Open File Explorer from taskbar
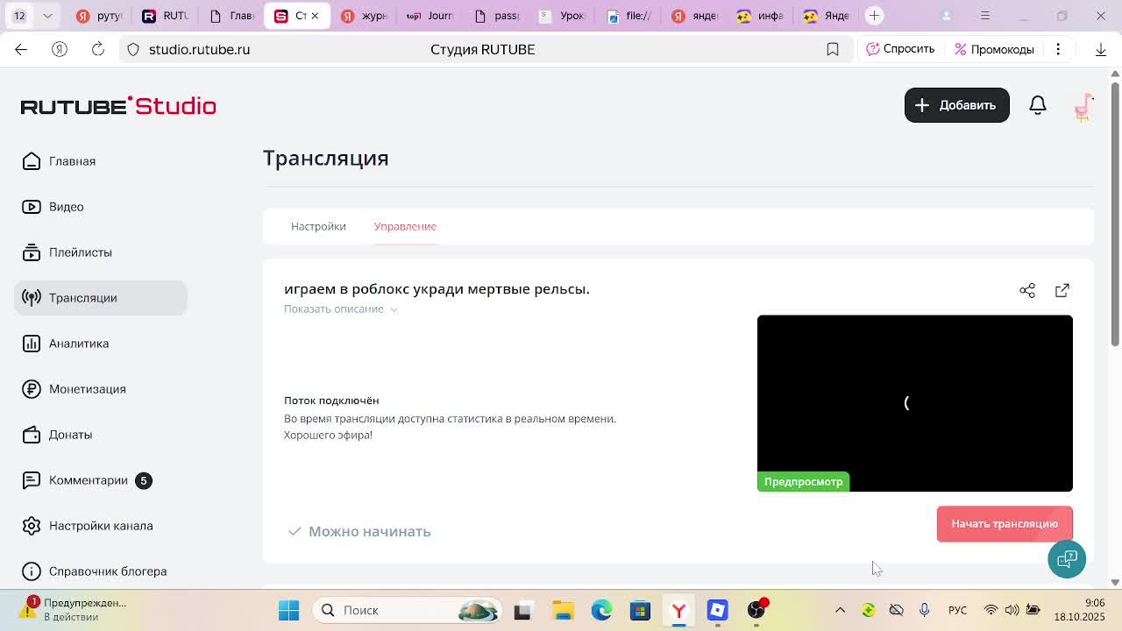This screenshot has width=1122, height=631. 563,610
